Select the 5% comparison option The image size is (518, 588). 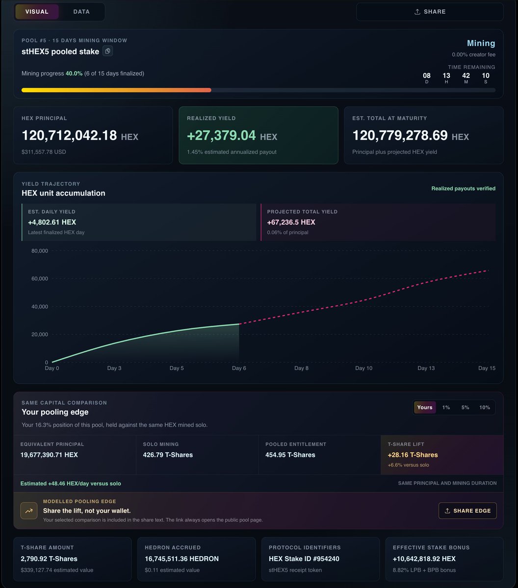[465, 408]
